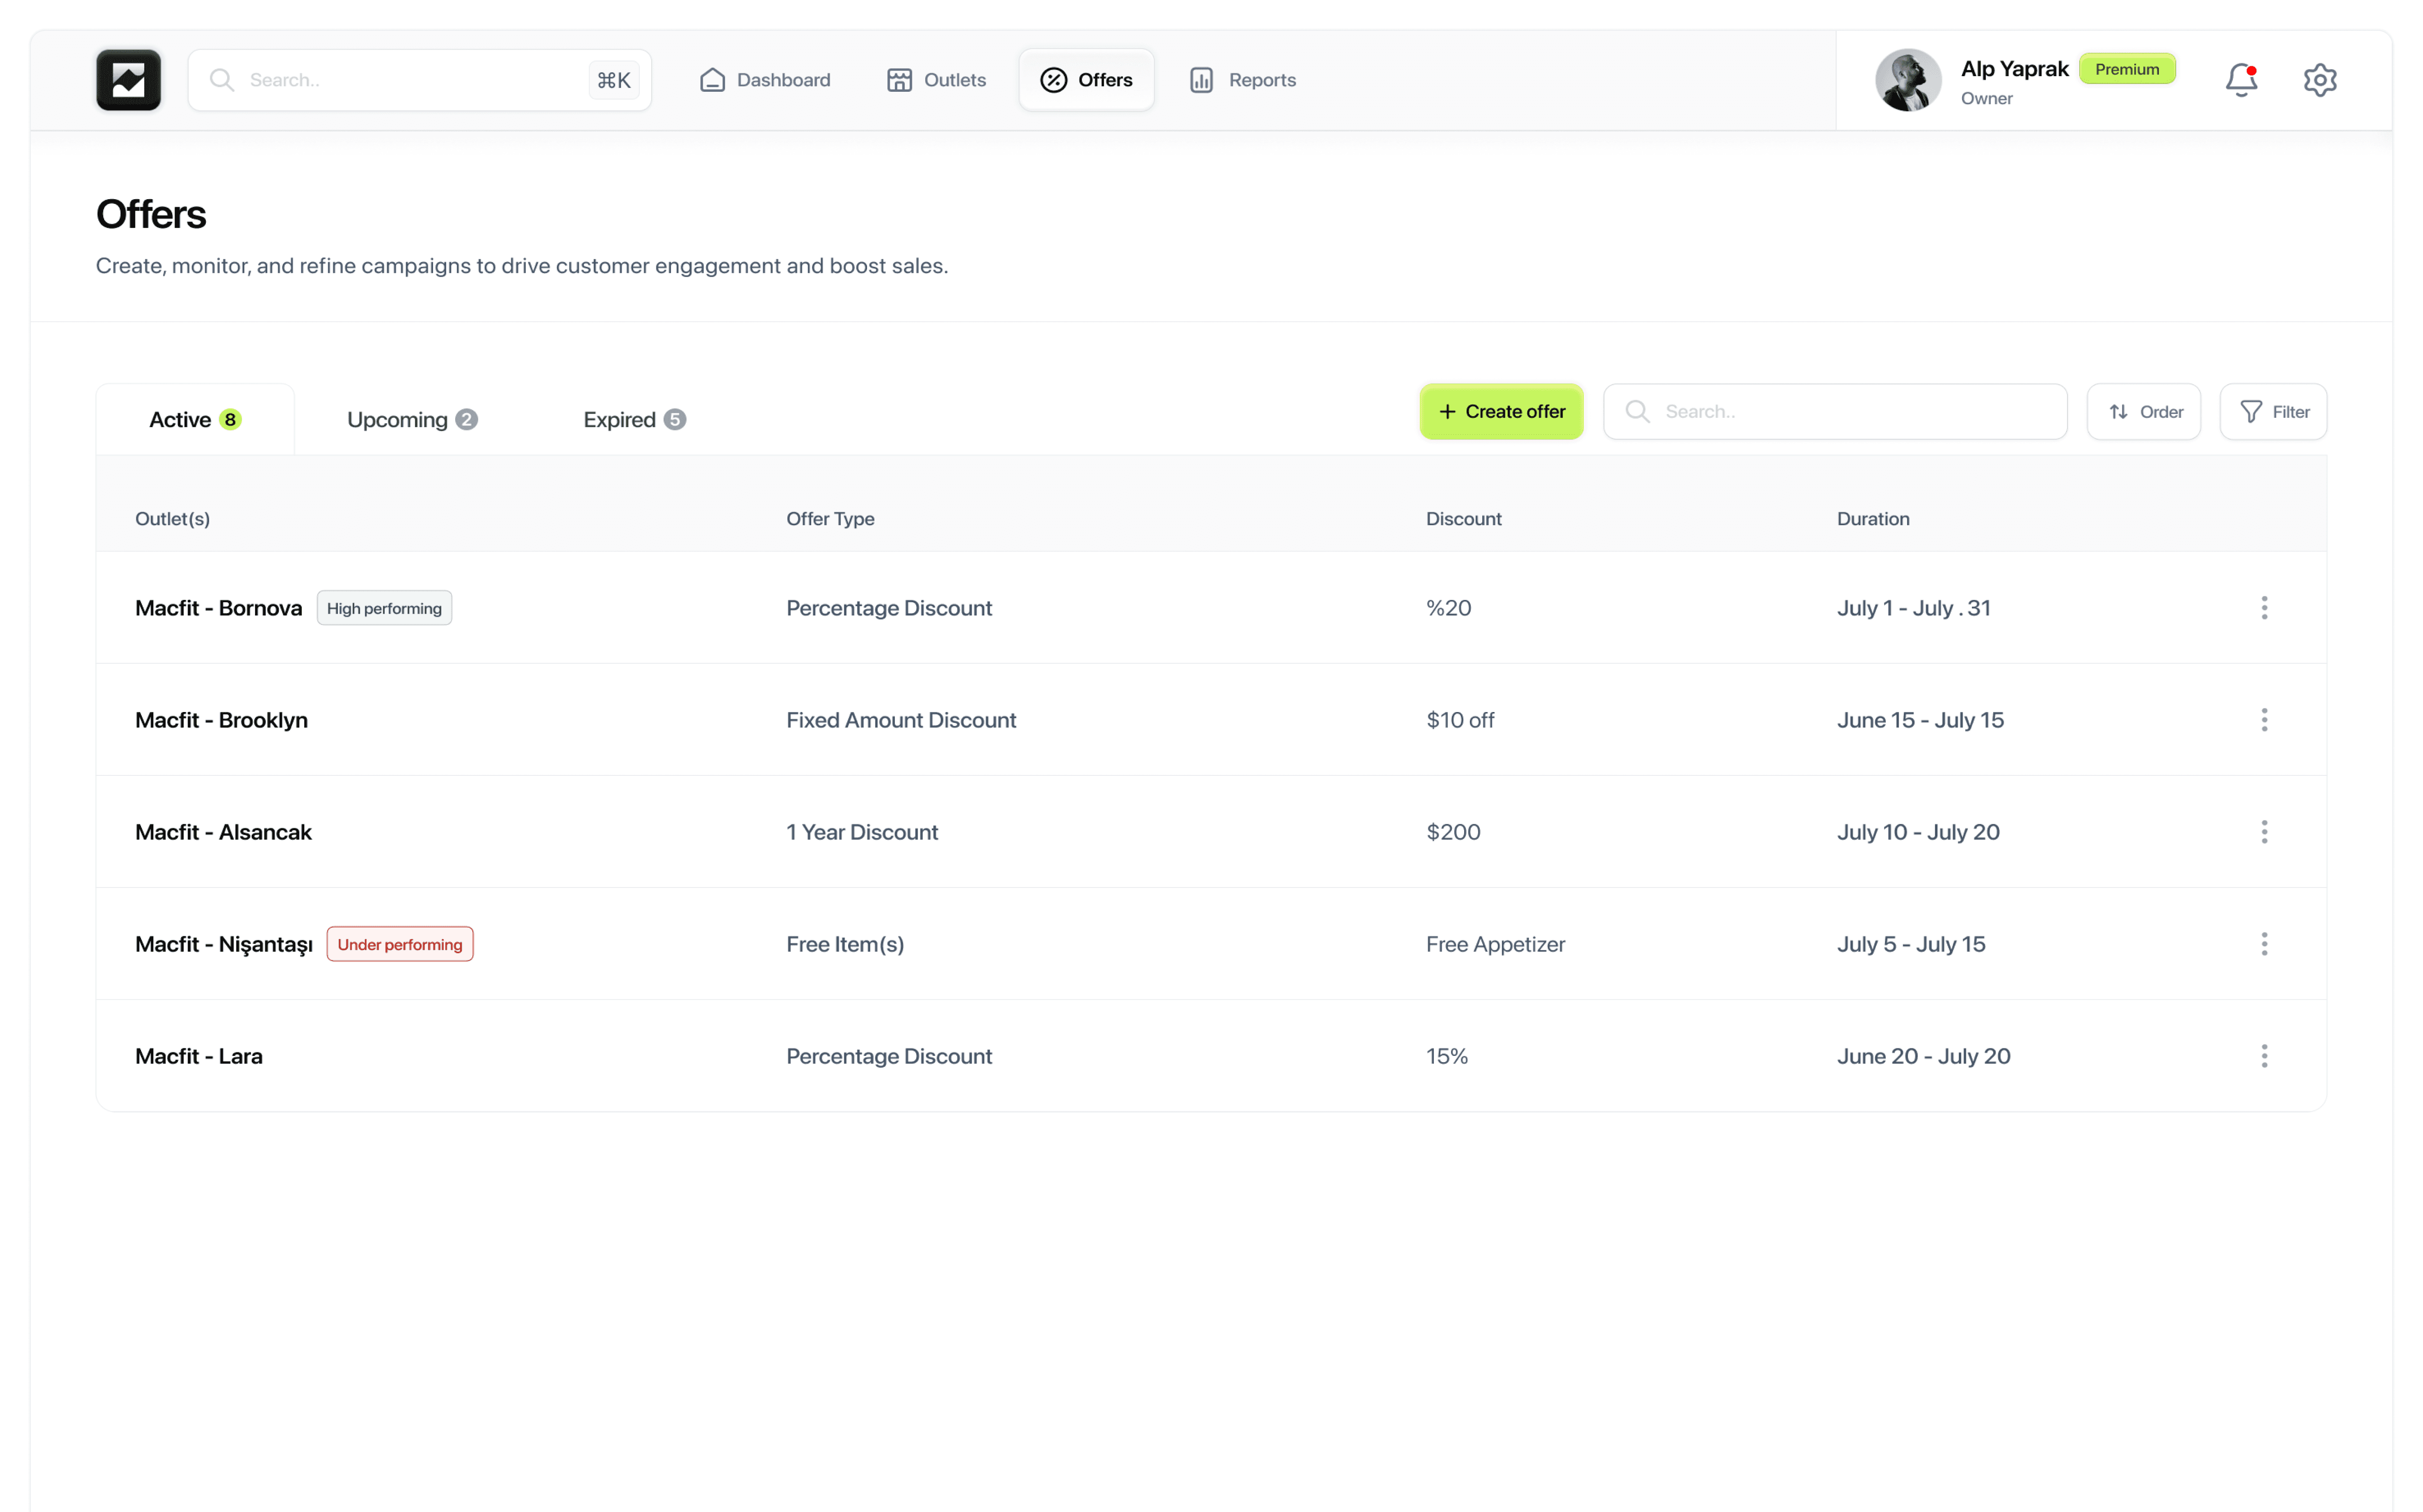
Task: Open kebab menu for Macfit - Nişantaşı
Action: pyautogui.click(x=2264, y=944)
